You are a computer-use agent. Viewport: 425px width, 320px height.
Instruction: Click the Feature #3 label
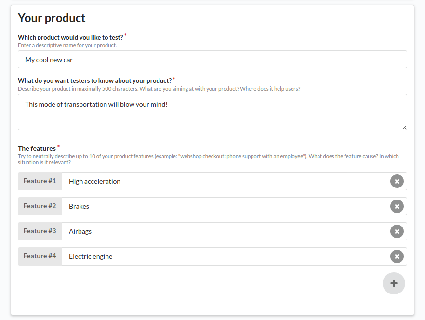tap(40, 231)
